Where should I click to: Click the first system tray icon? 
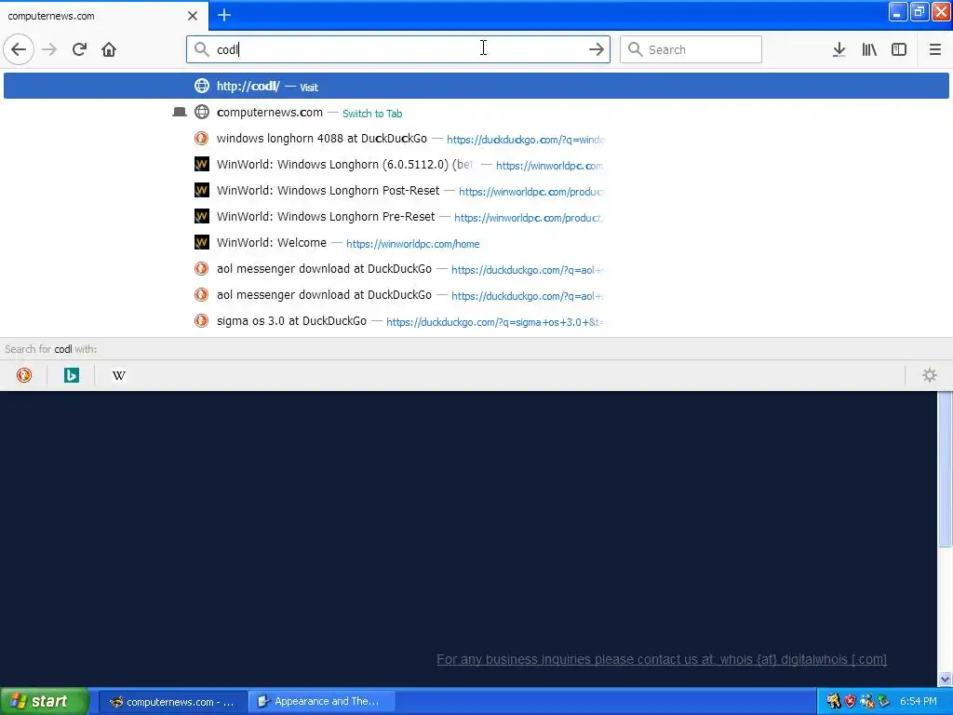coord(833,701)
